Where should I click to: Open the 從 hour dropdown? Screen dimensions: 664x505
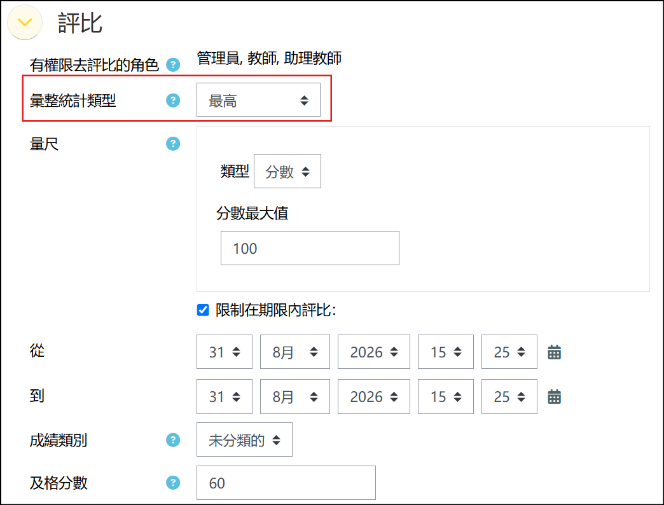445,352
